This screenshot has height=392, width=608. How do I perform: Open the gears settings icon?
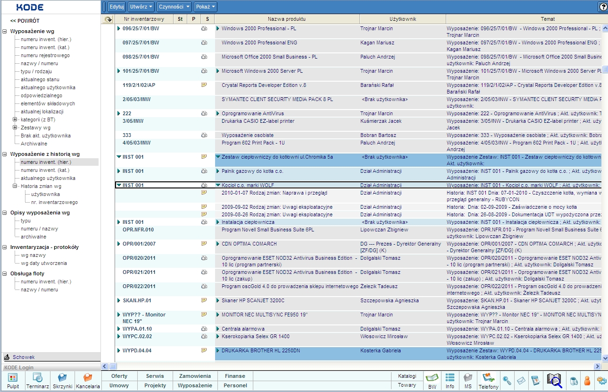click(601, 380)
